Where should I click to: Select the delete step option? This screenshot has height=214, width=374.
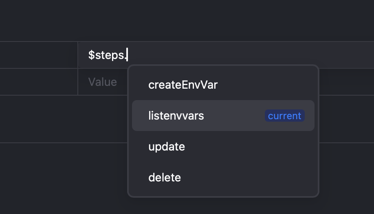click(165, 177)
